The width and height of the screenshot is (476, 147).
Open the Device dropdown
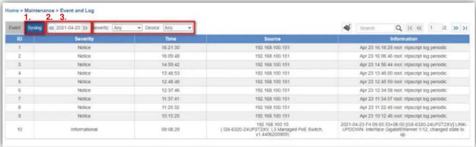pos(177,27)
